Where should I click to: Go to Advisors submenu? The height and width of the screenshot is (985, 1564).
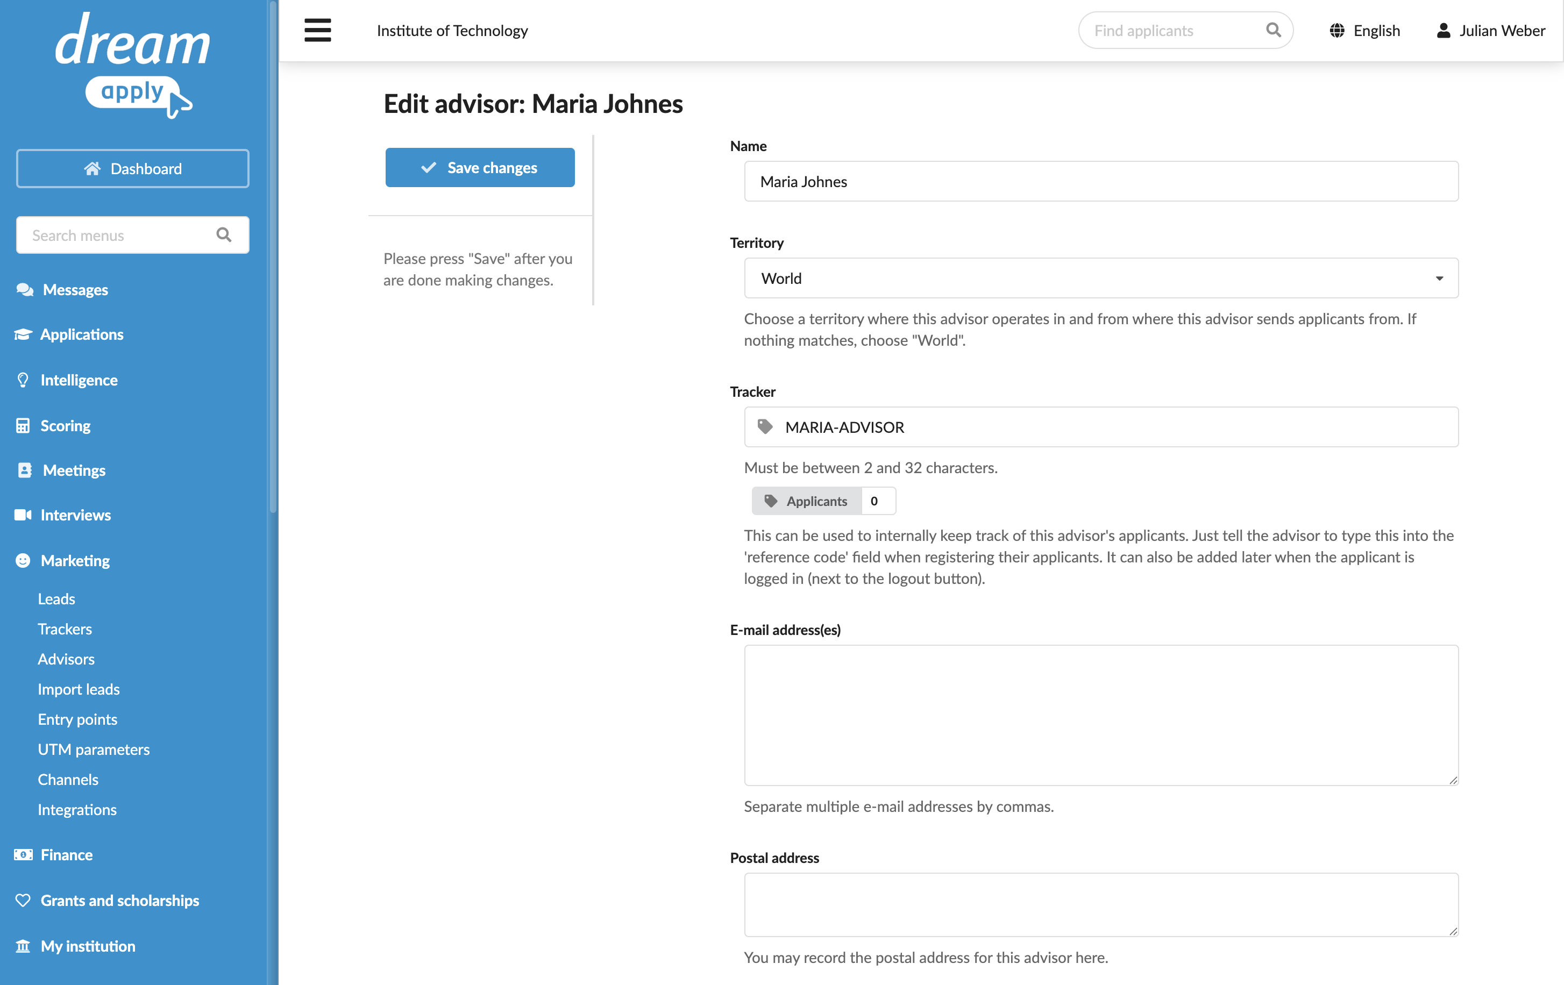click(x=66, y=659)
